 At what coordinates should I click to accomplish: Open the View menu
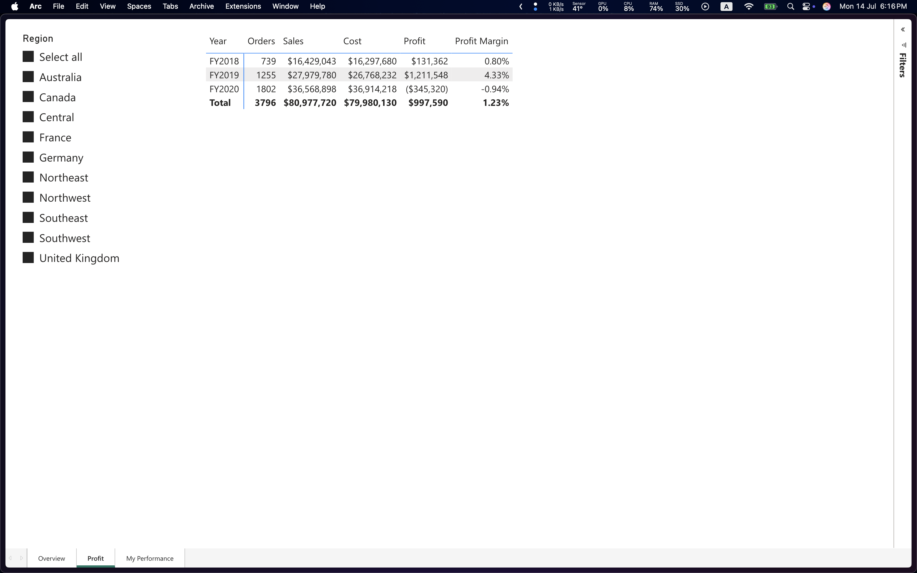tap(108, 7)
